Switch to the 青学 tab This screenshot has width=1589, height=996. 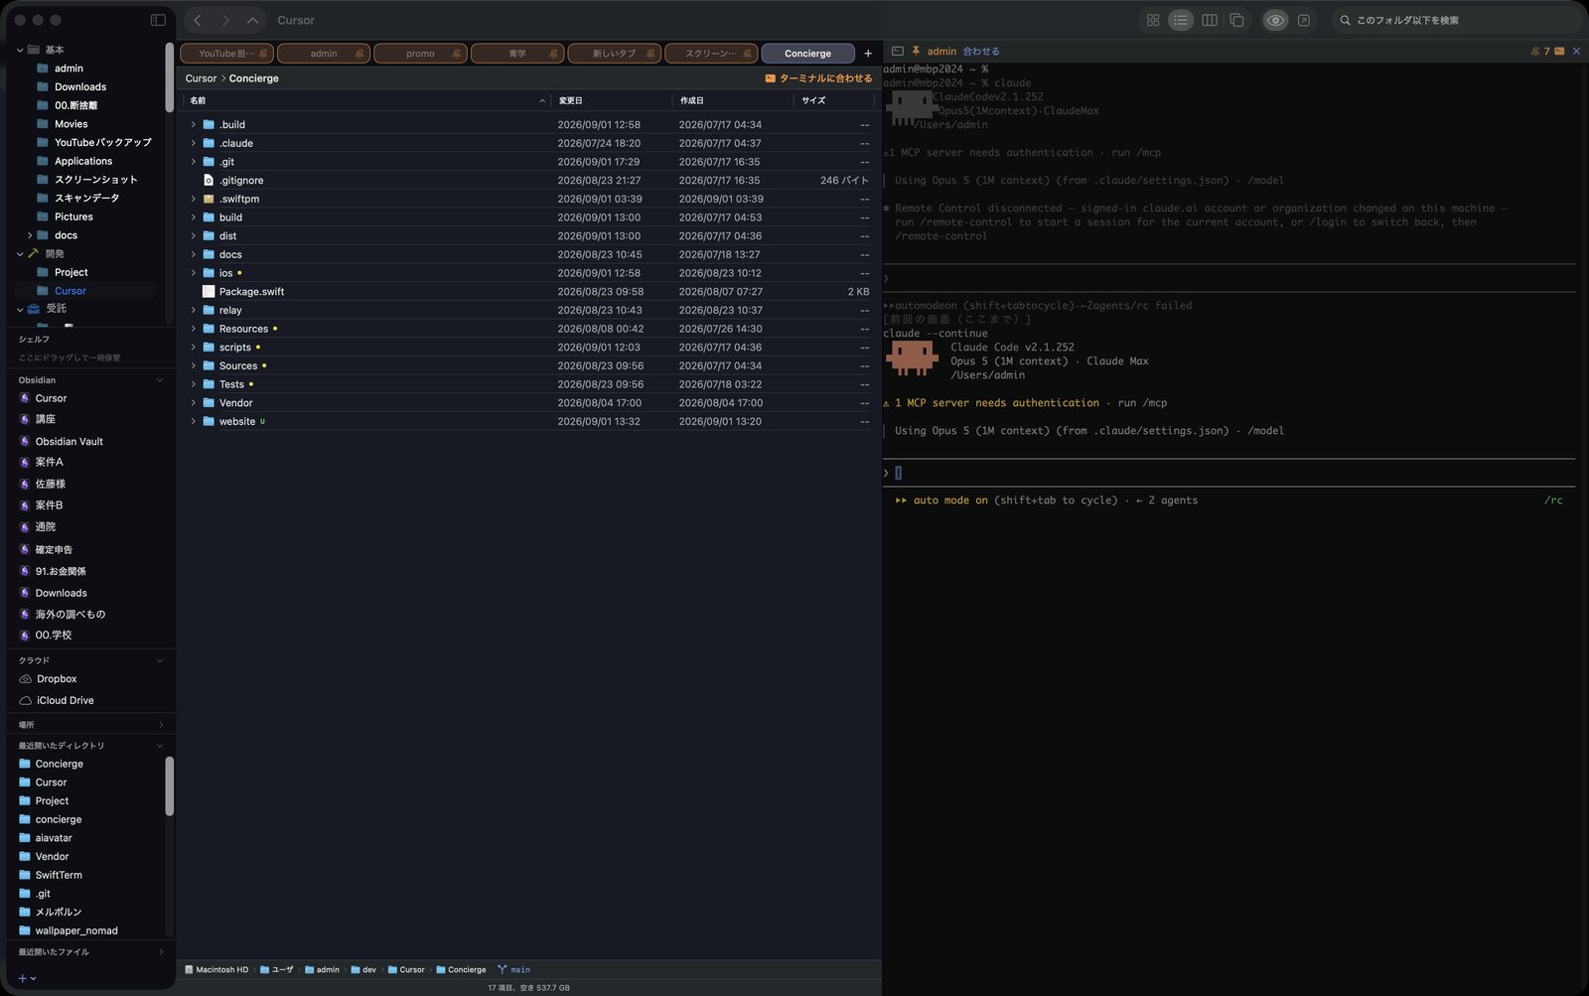pyautogui.click(x=517, y=54)
